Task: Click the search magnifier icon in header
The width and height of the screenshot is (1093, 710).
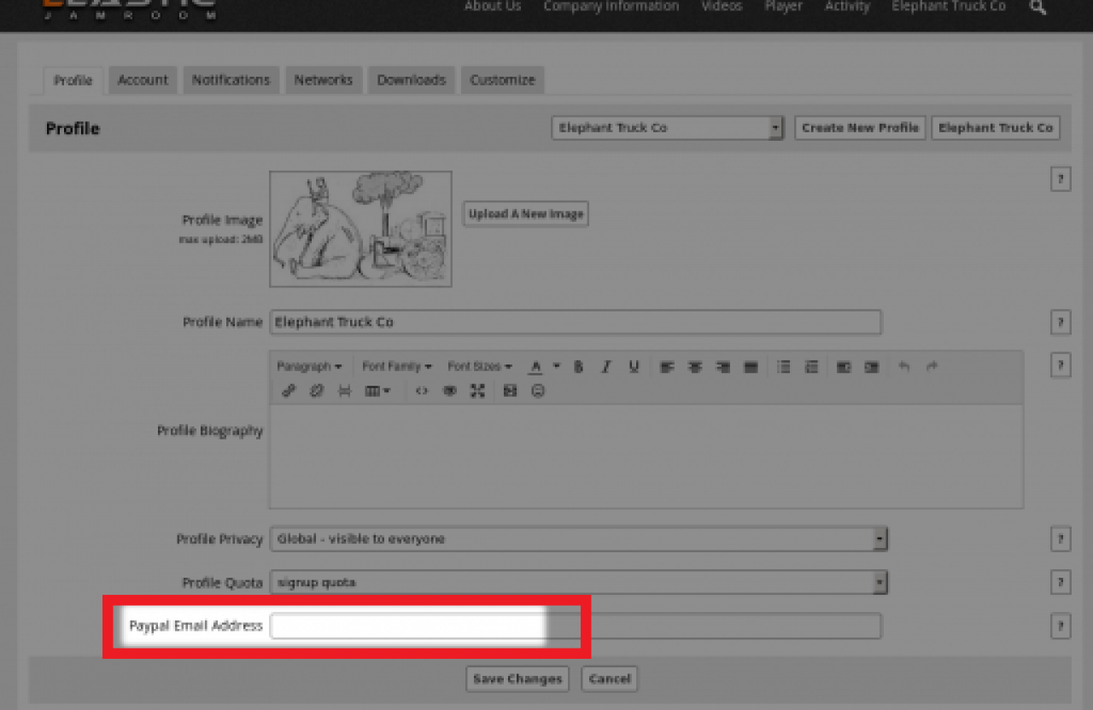Action: [x=1037, y=8]
